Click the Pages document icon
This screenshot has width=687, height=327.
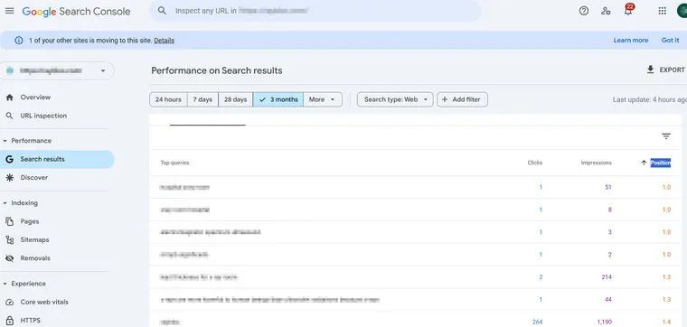click(x=10, y=221)
